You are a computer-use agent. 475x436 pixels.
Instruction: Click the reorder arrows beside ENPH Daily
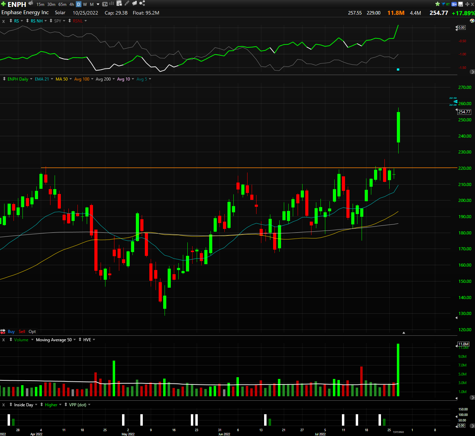coord(4,79)
